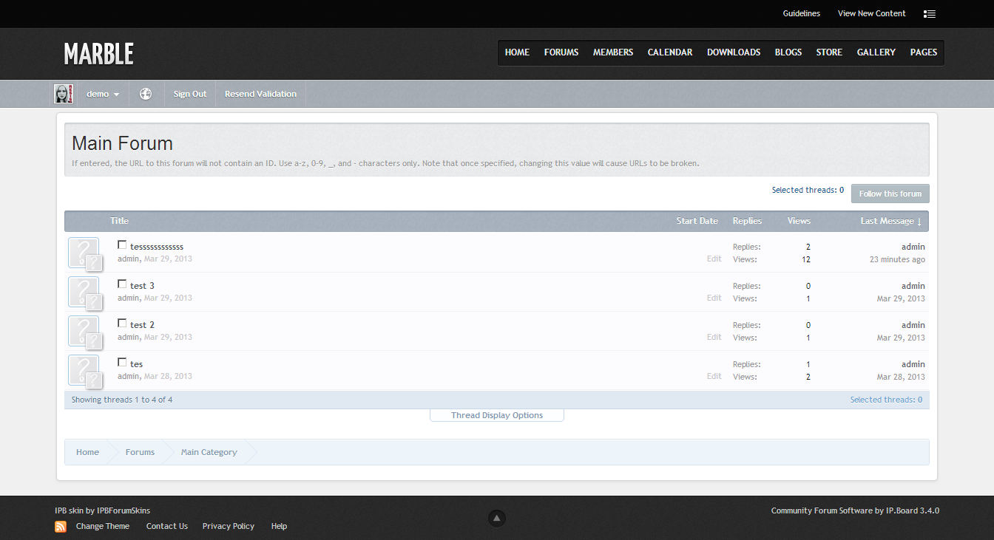Click last poster admin on tessssssssssss row
This screenshot has height=540, width=994.
point(913,247)
